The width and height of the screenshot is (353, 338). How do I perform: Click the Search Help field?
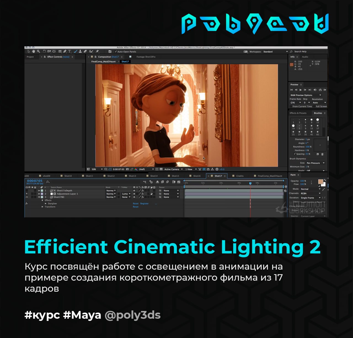coord(308,52)
